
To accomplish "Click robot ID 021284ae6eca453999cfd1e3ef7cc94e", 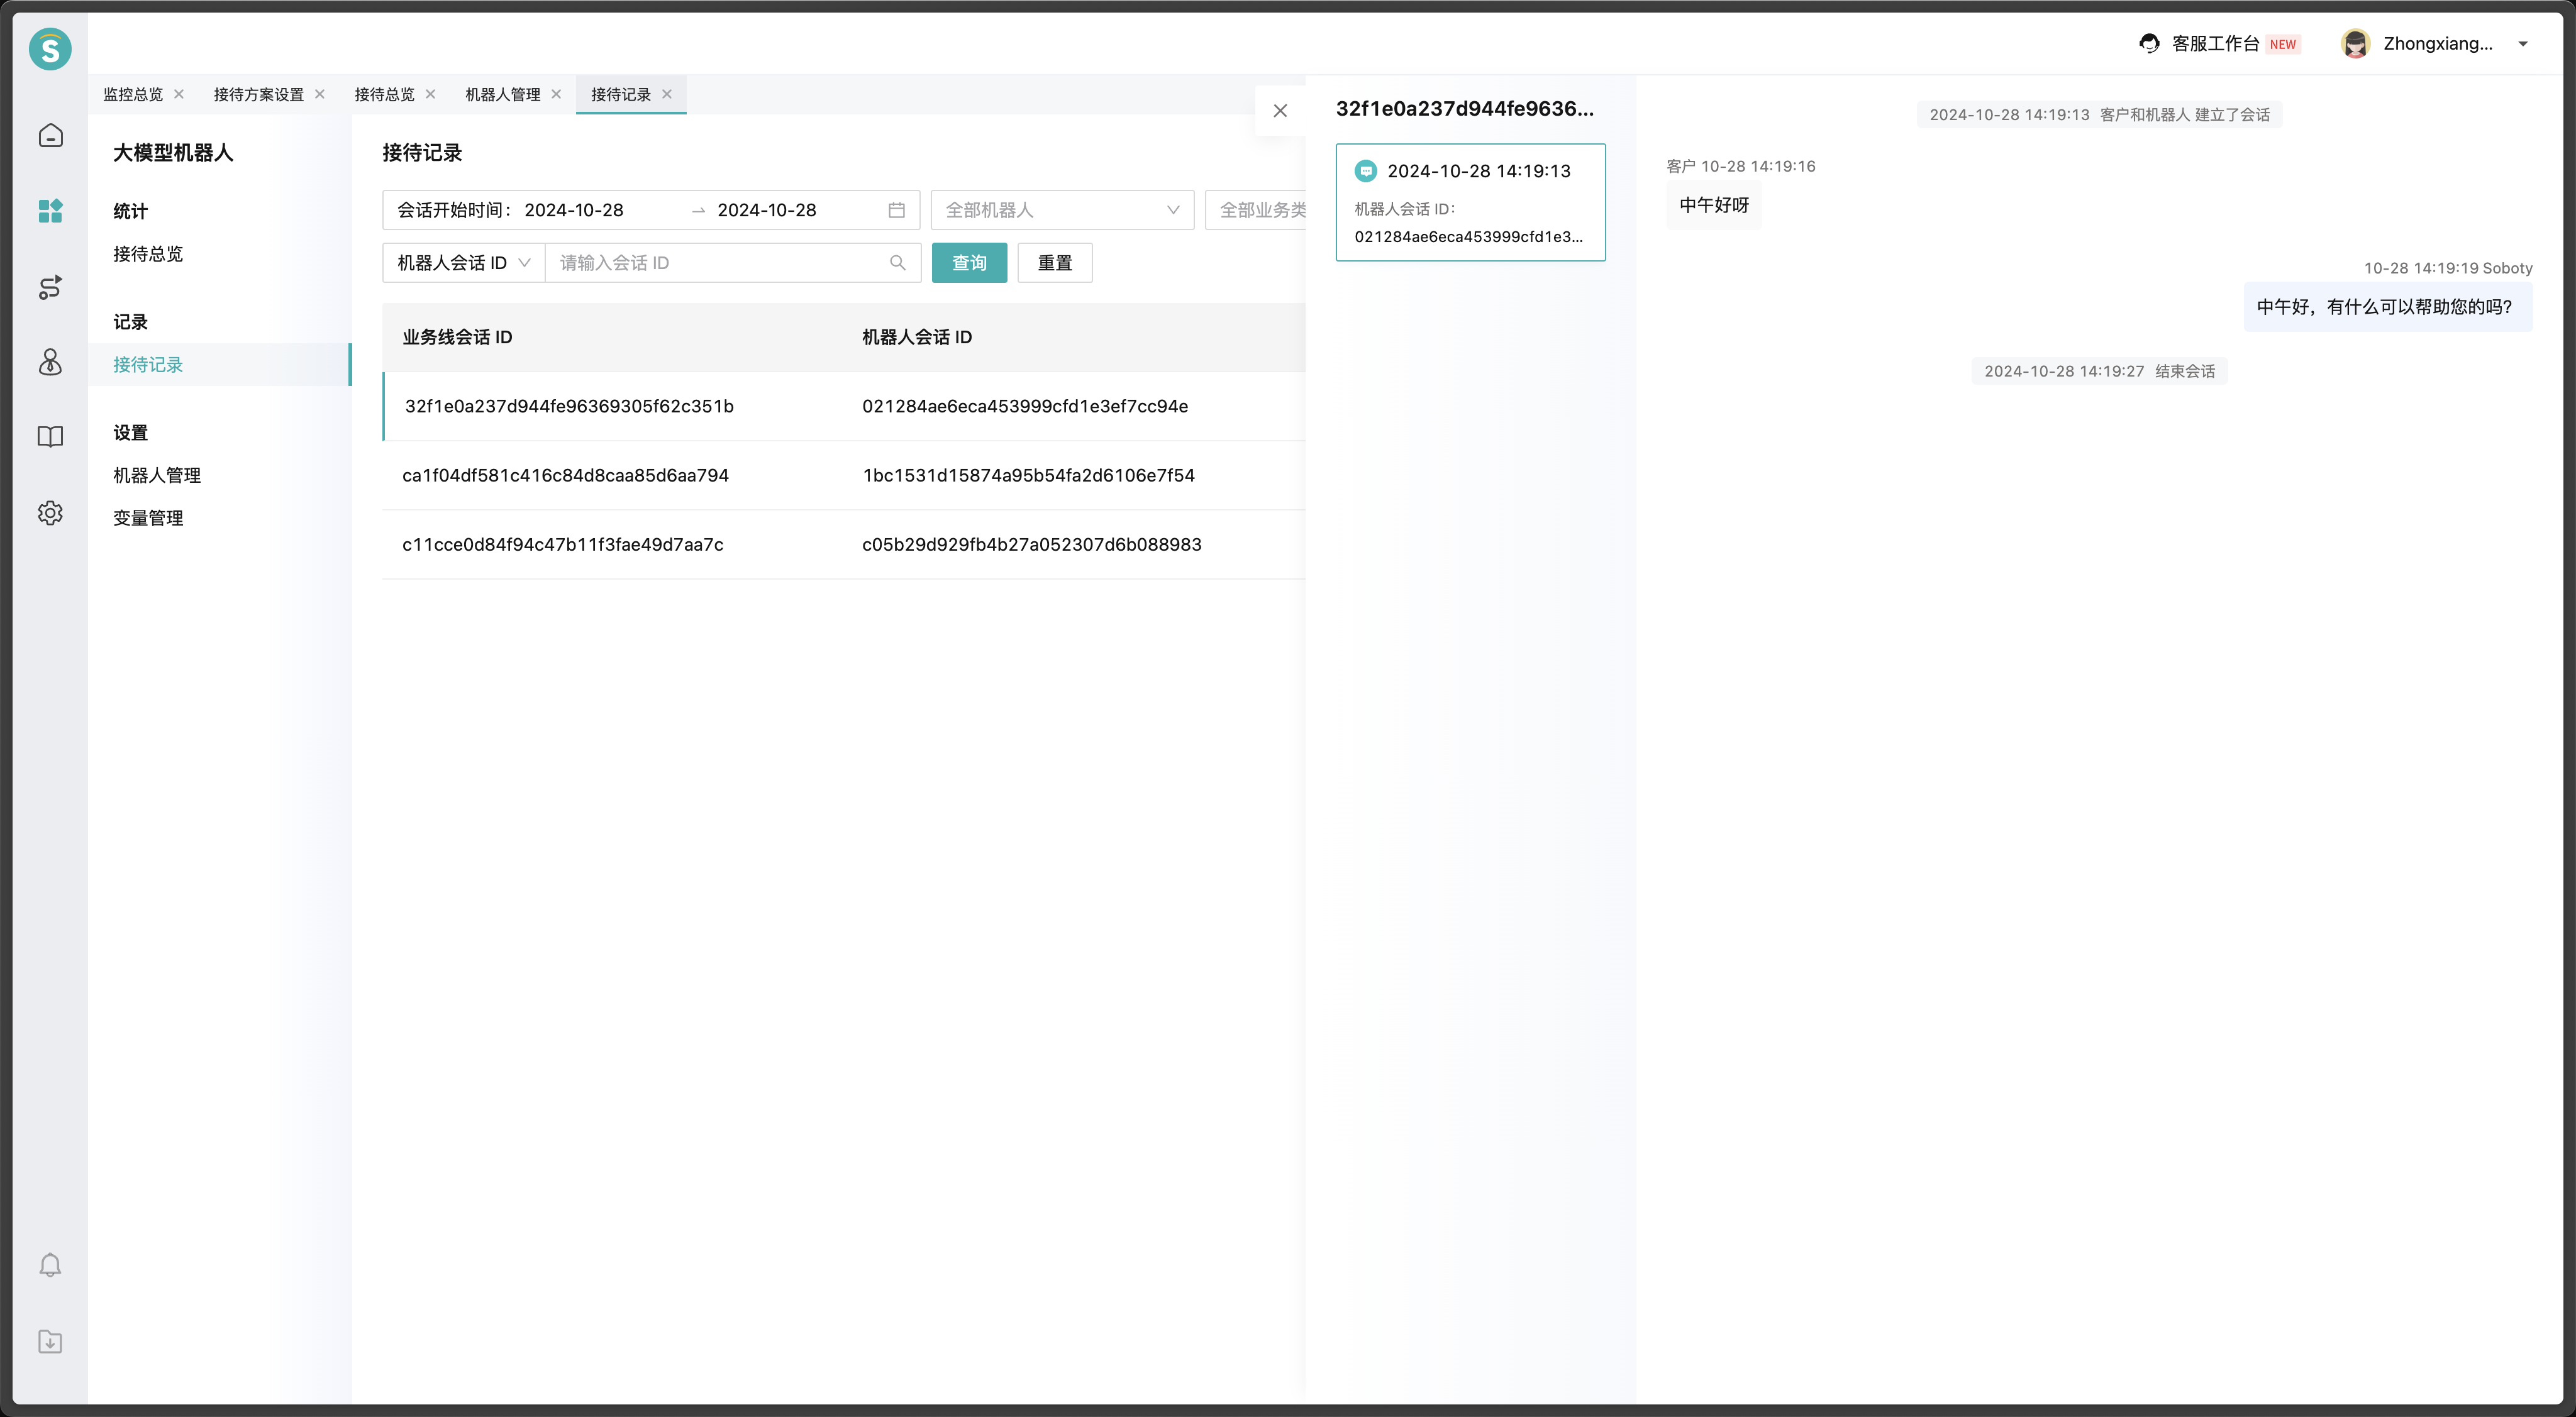I will coord(1025,405).
